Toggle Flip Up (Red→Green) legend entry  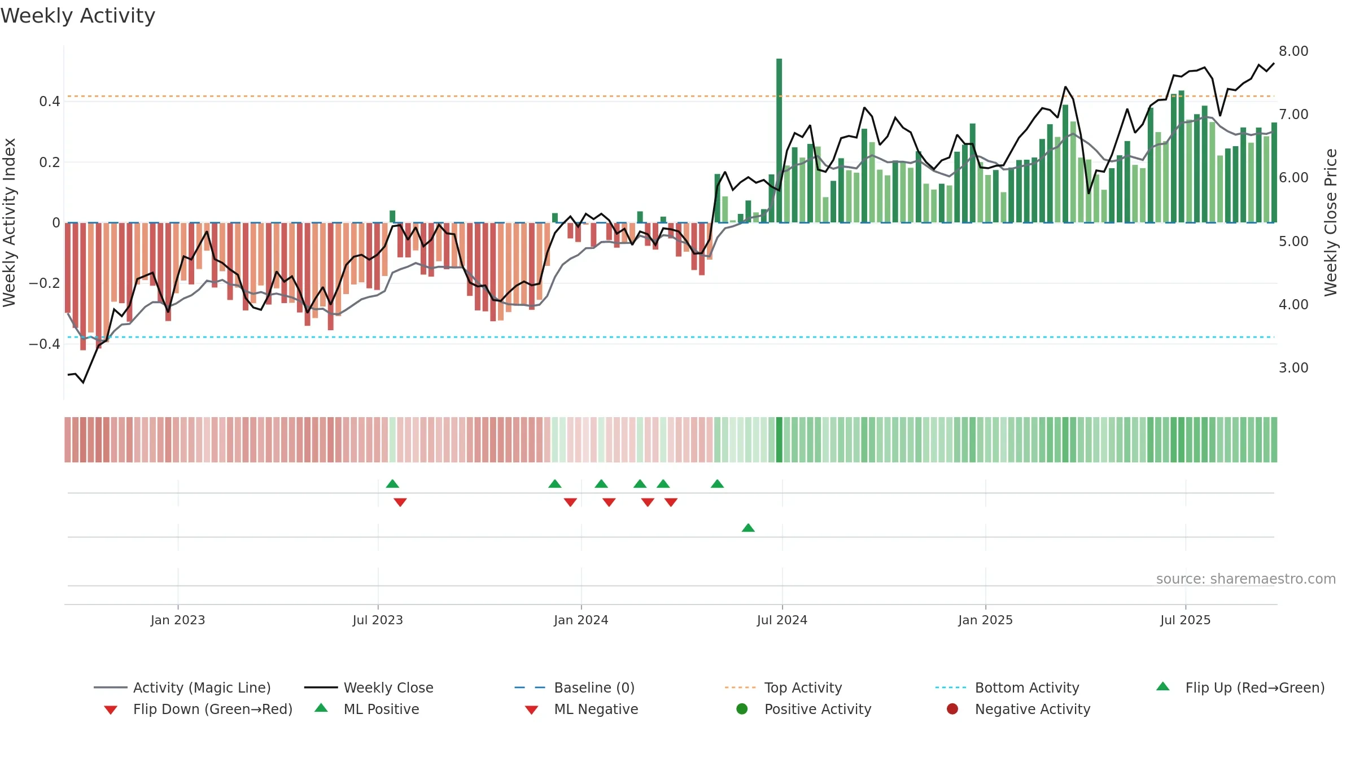click(1240, 687)
